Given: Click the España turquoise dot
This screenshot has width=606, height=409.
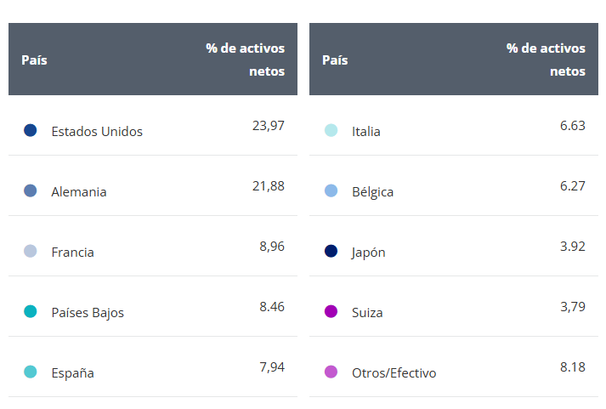Looking at the screenshot, I should coord(31,372).
